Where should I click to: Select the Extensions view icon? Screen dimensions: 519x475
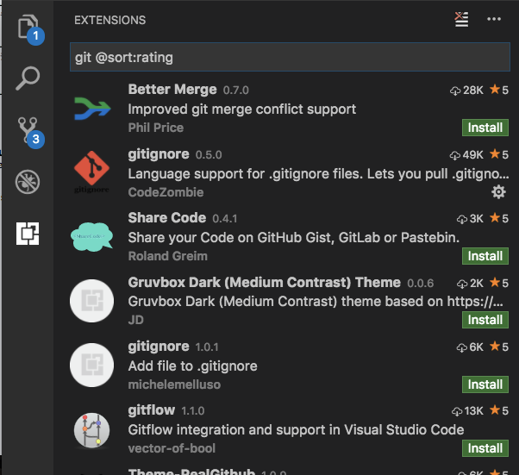pyautogui.click(x=28, y=233)
